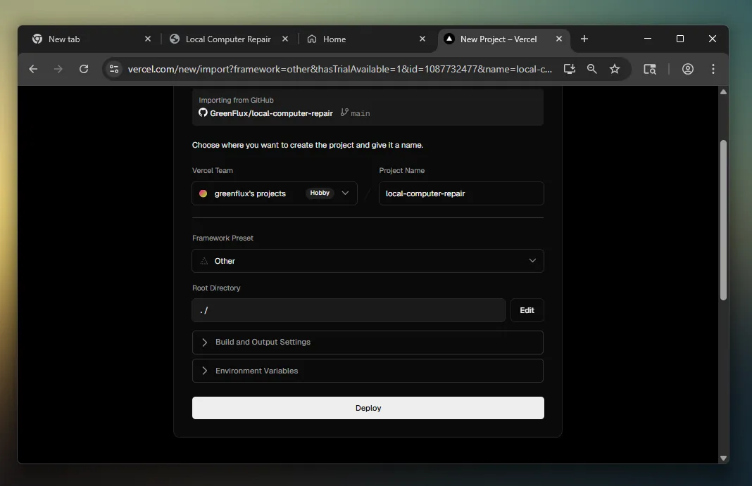
Task: Click Edit next to Root Directory
Action: tap(527, 310)
